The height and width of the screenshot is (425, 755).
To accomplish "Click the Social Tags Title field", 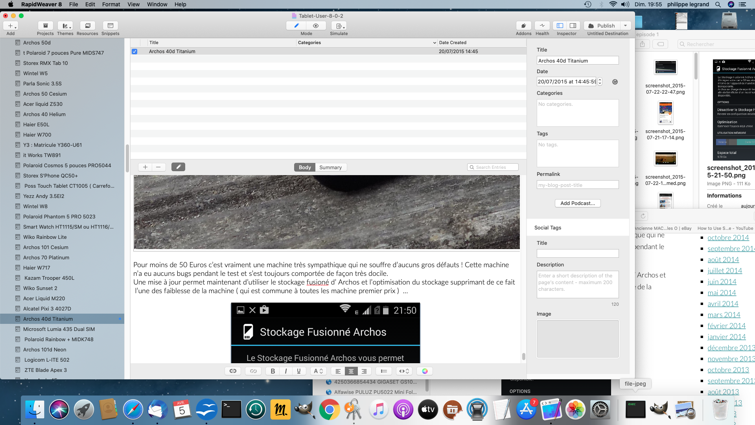I will (x=578, y=253).
